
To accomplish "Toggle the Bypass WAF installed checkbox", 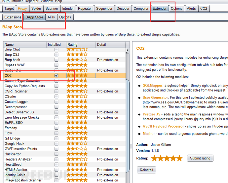I will tap(57, 65).
